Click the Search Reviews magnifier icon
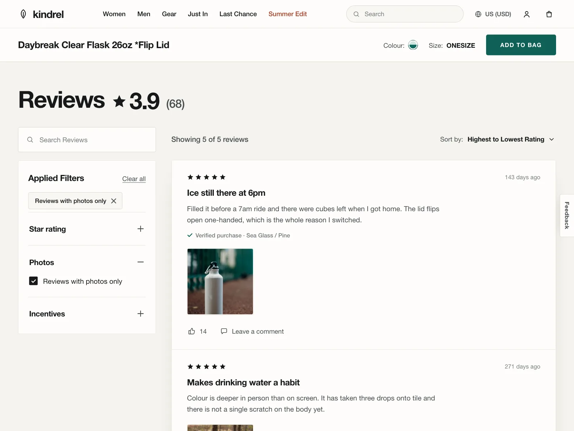The height and width of the screenshot is (431, 574). pyautogui.click(x=30, y=140)
